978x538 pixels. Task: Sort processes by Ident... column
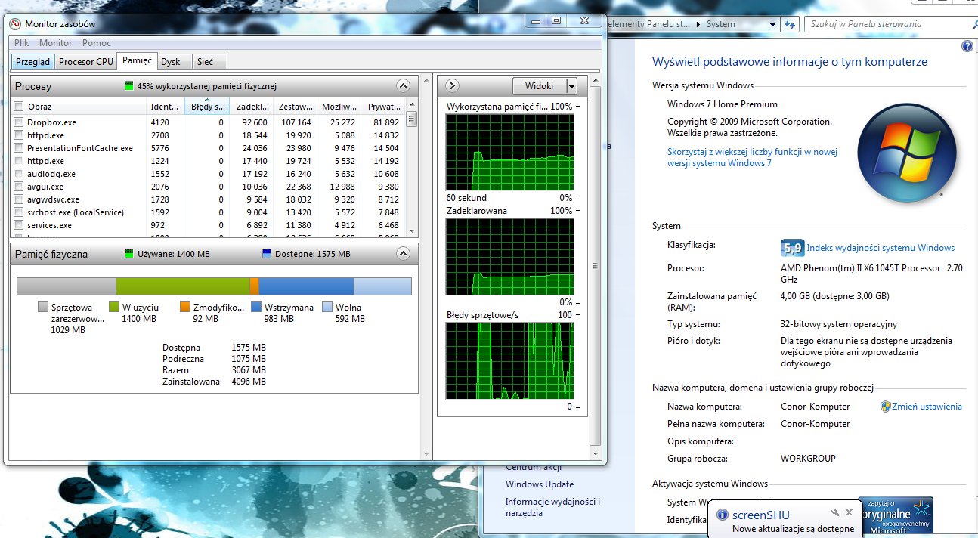pos(166,107)
